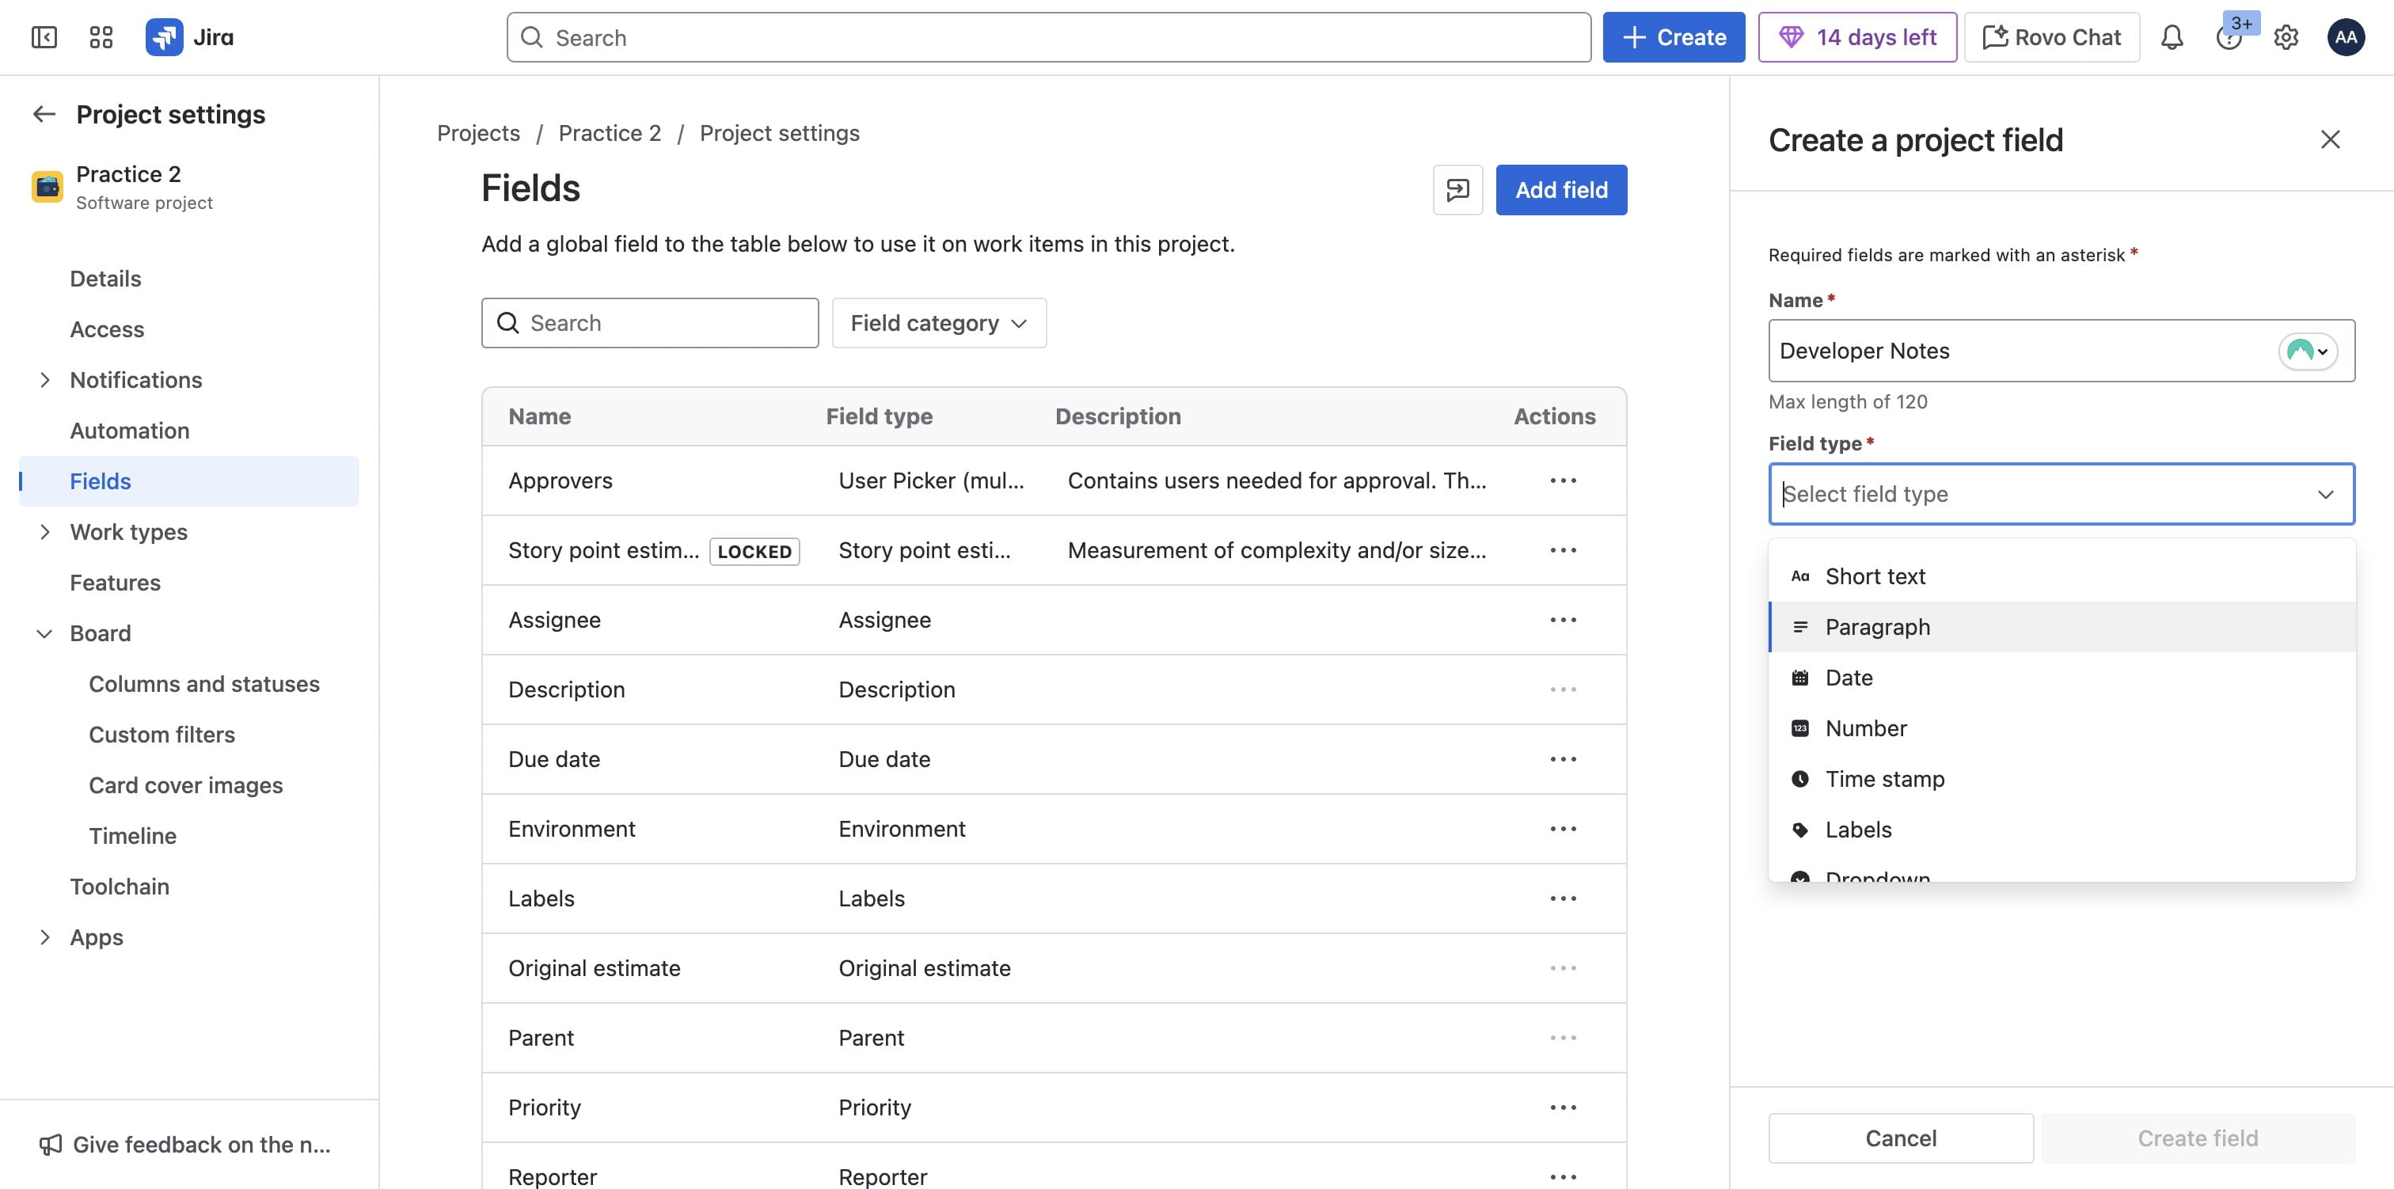Click the Reporter field name

(552, 1177)
